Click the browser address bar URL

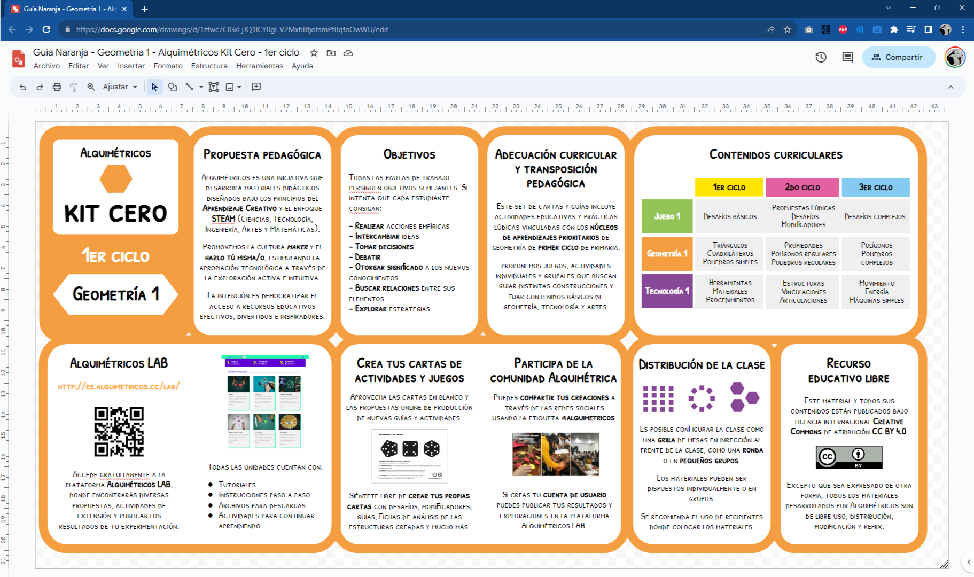point(232,29)
